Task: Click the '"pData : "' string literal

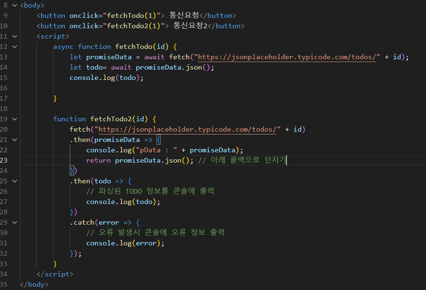Action: [x=156, y=150]
